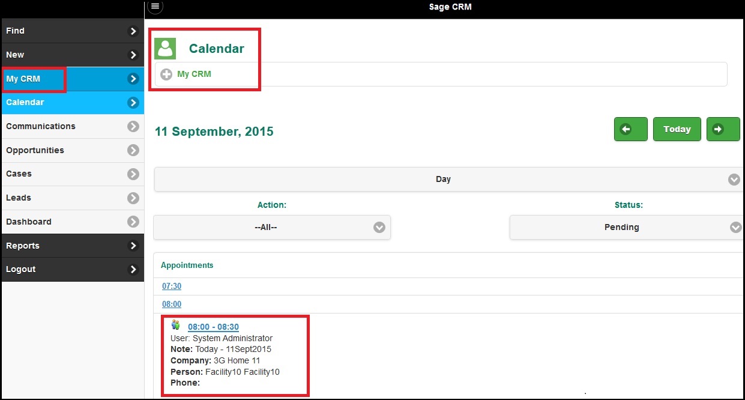Open the Day view dropdown

[449, 180]
